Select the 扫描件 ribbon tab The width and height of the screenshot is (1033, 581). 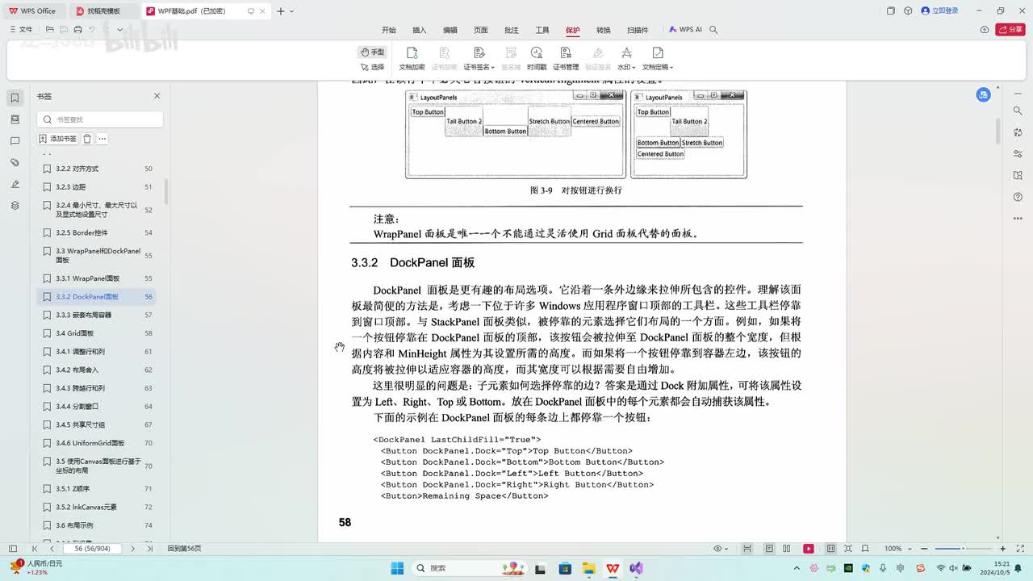point(638,30)
